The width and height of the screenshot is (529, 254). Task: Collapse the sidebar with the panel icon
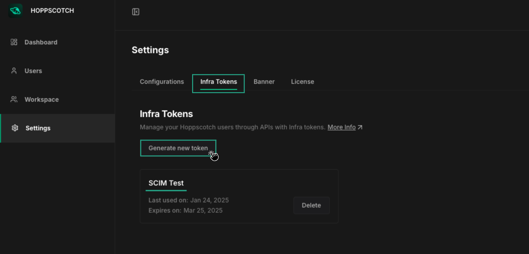coord(136,12)
